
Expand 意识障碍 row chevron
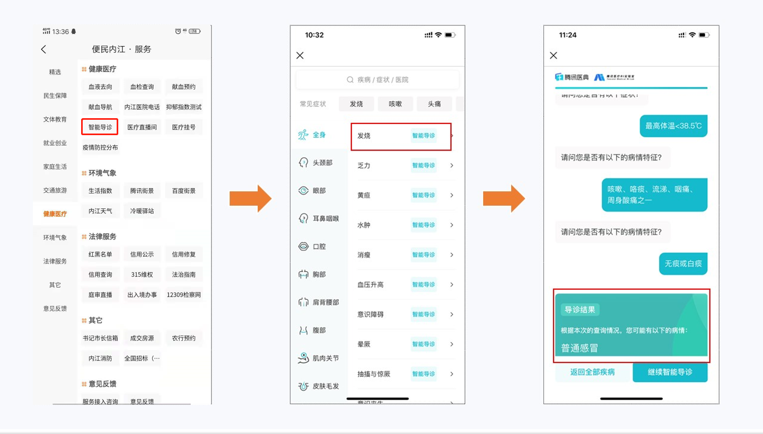pos(452,314)
